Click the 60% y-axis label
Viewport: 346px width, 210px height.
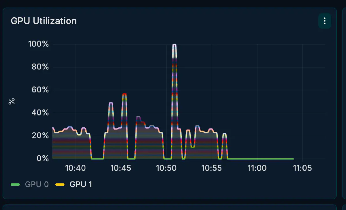[40, 90]
